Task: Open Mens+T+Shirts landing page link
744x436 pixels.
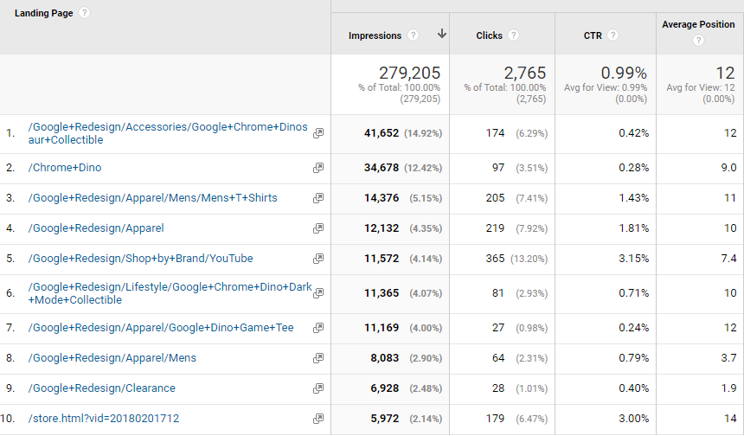Action: tap(153, 198)
